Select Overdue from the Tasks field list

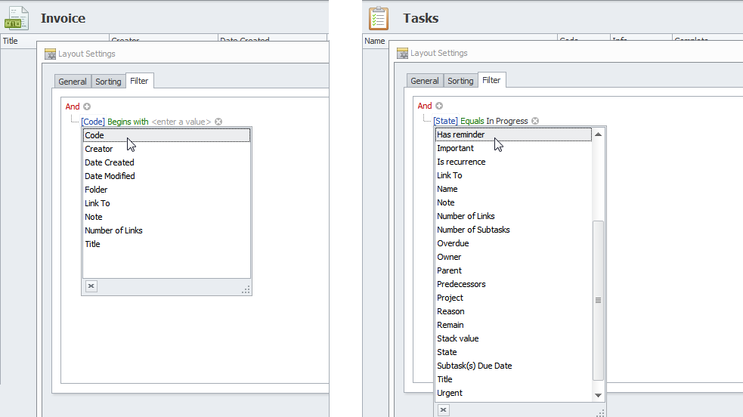click(x=453, y=243)
